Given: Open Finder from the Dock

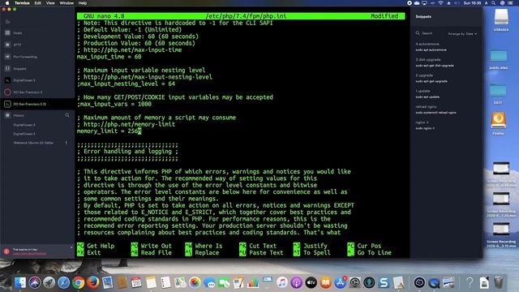Looking at the screenshot, I should coord(20,282).
